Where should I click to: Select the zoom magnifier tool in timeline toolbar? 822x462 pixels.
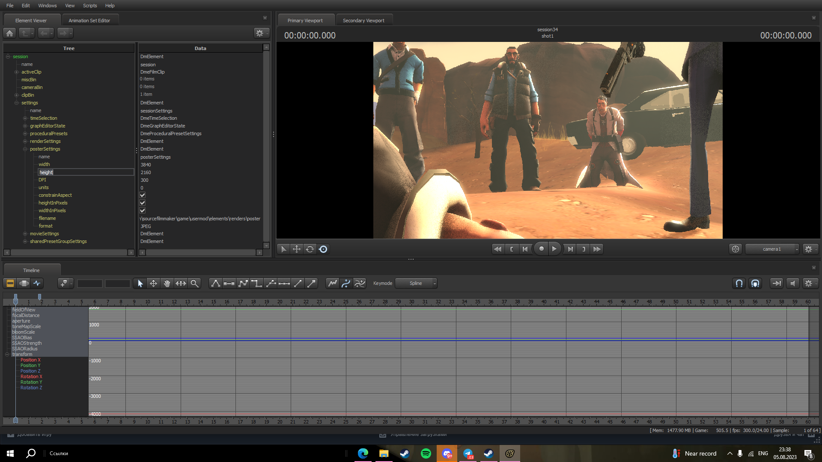[194, 283]
